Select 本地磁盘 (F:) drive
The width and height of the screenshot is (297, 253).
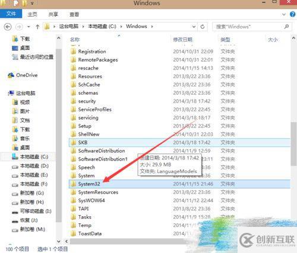pos(30,184)
